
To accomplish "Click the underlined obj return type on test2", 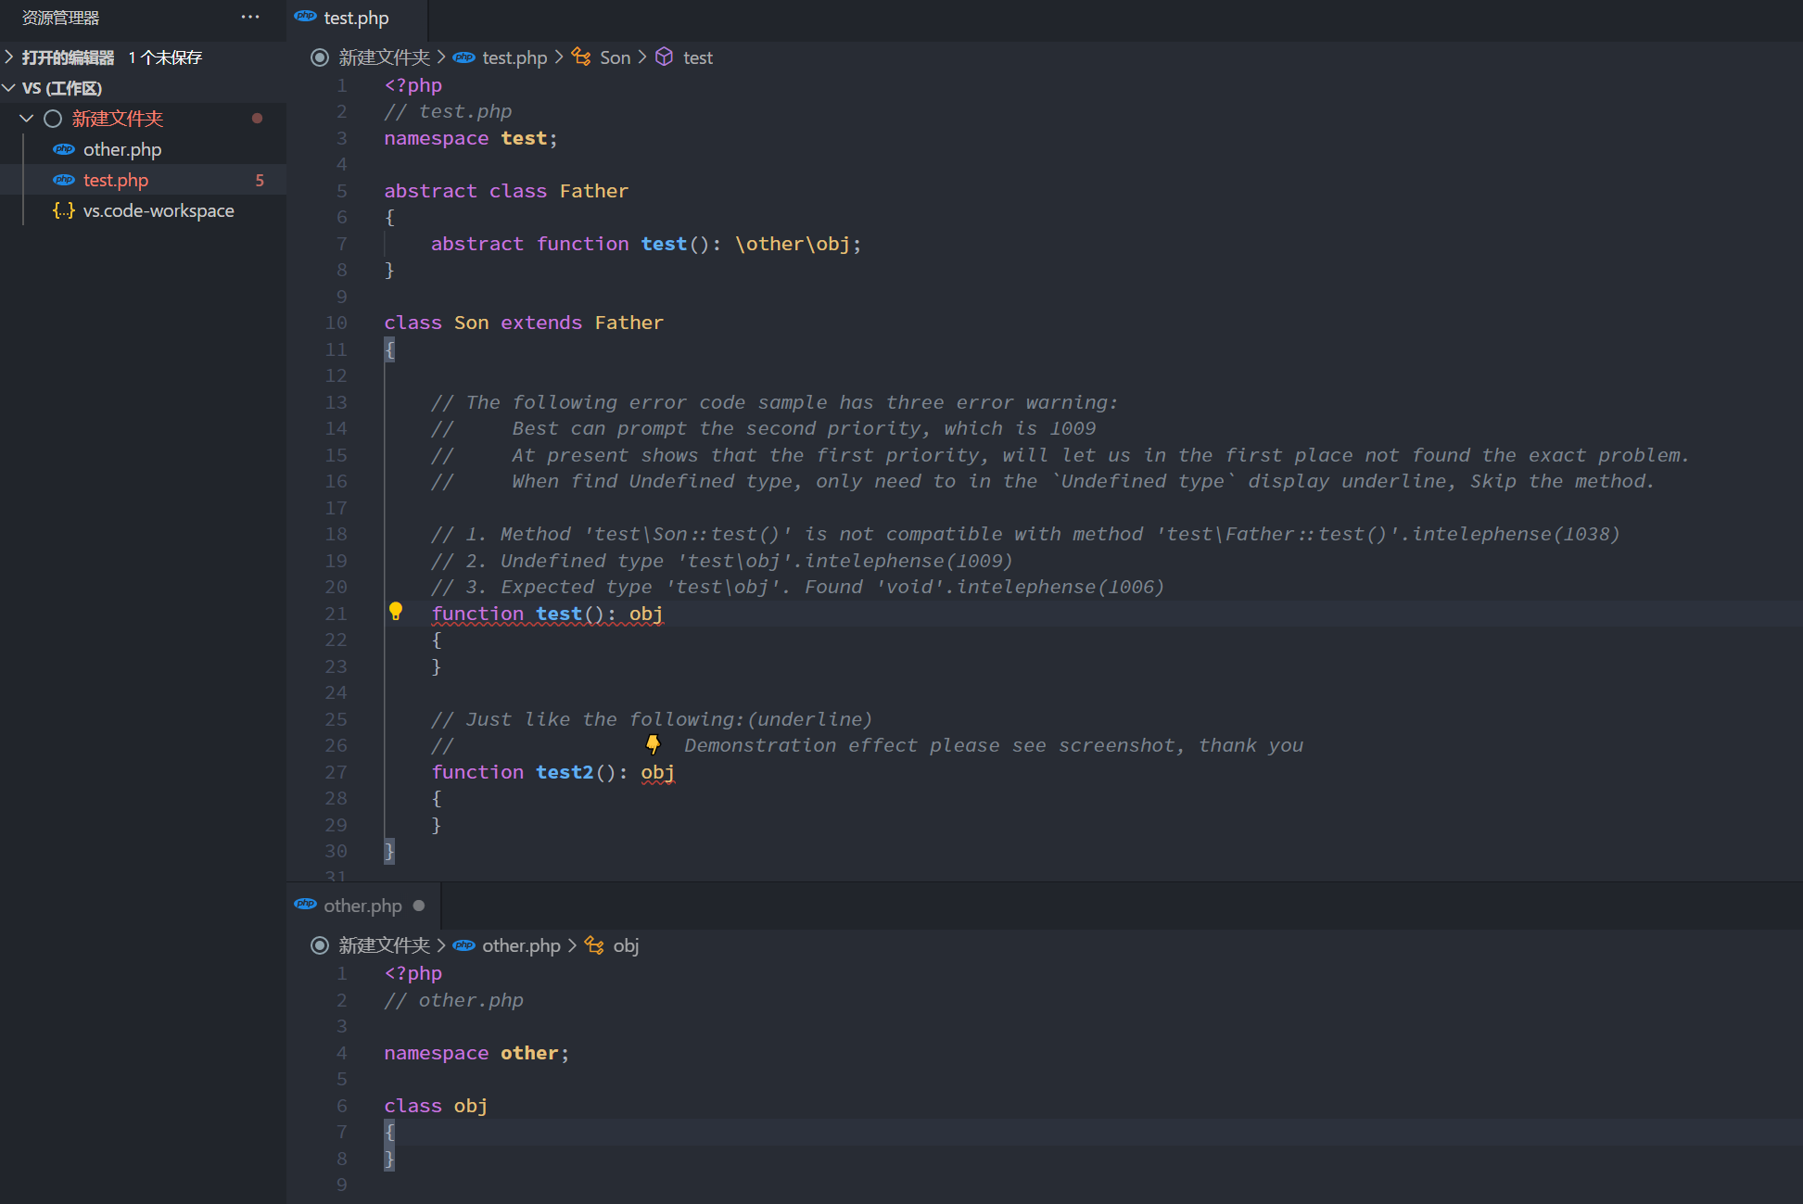I will tap(657, 772).
